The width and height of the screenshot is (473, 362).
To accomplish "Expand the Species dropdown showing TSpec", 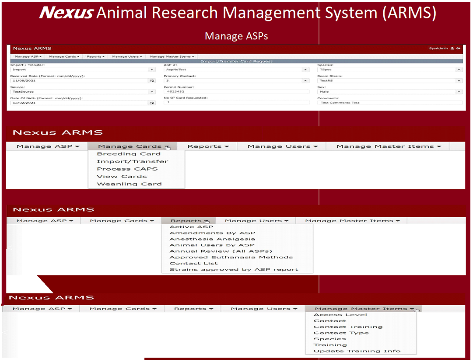I will pos(459,70).
